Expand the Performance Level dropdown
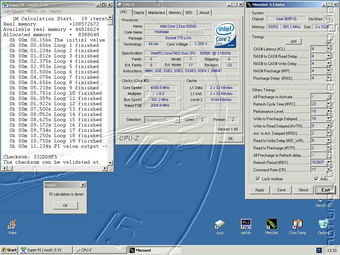Viewport: 340px width, 255px height. pyautogui.click(x=329, y=112)
